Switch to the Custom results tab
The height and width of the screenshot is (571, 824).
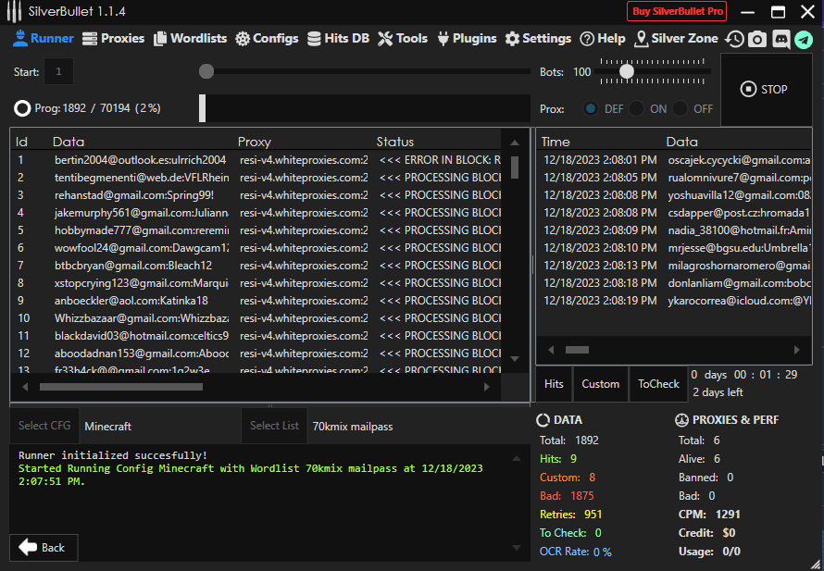(600, 384)
